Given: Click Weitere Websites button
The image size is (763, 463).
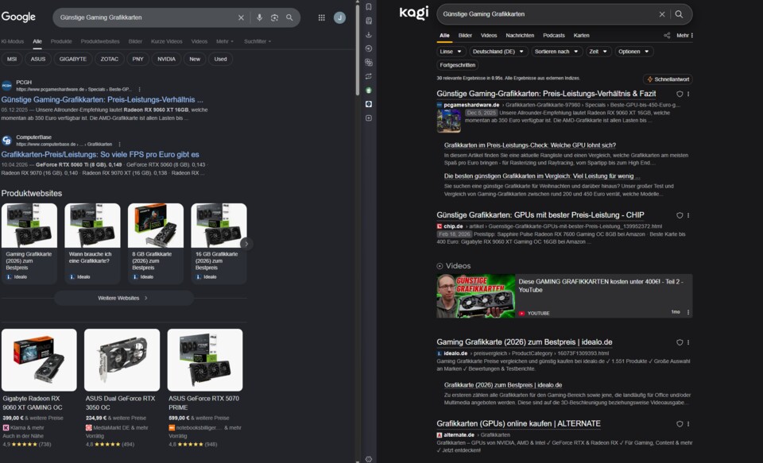Looking at the screenshot, I should 124,298.
